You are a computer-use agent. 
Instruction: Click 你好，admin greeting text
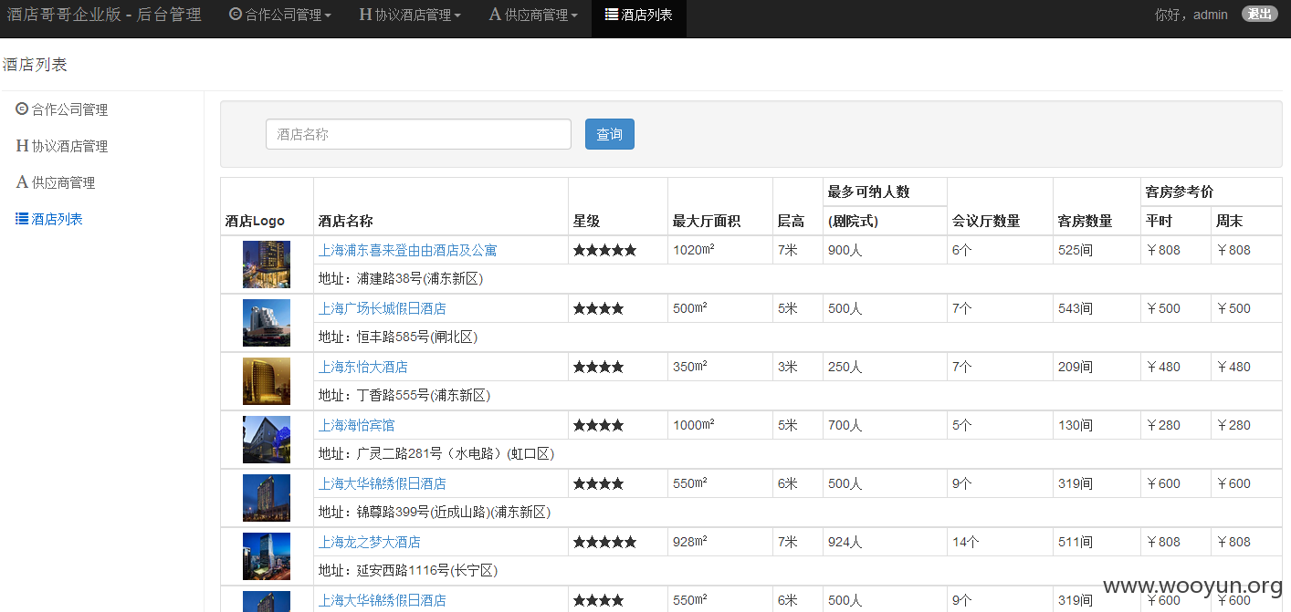point(1191,15)
